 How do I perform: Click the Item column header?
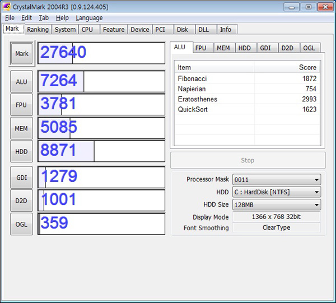214,67
